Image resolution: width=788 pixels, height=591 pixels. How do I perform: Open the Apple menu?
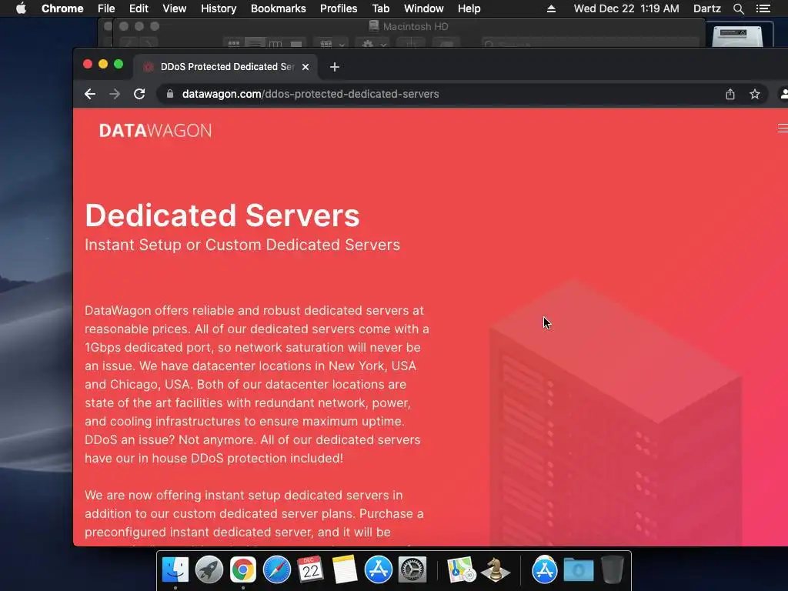point(21,8)
